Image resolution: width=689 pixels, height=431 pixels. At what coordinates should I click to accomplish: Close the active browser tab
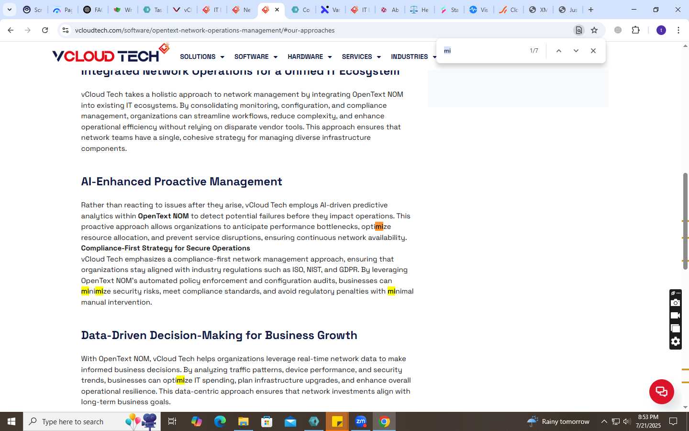277,10
